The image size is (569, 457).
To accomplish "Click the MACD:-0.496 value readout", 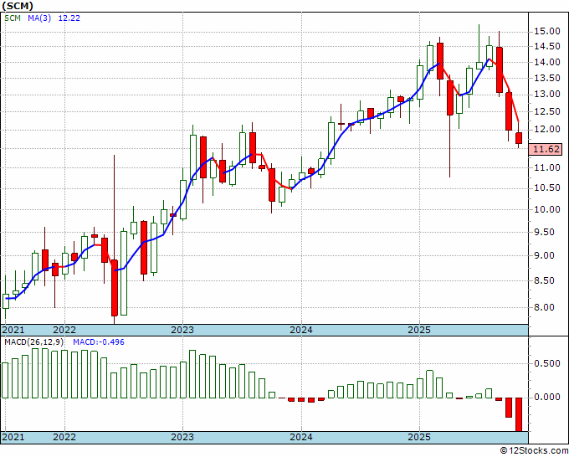I will point(99,342).
